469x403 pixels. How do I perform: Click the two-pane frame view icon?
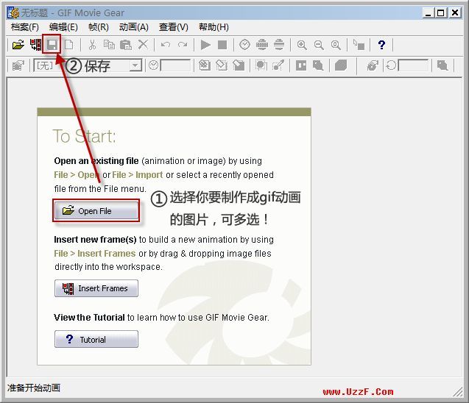(301, 65)
